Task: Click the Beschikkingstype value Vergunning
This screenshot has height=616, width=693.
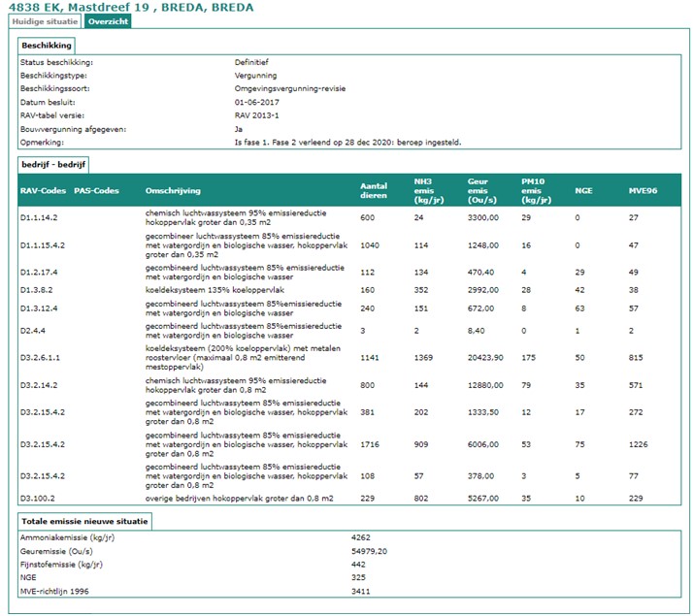Action: tap(255, 76)
